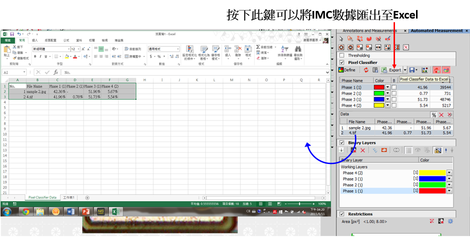This screenshot has height=237, width=470.
Task: Click the red X delete icon in binary tools row
Action: click(x=406, y=47)
